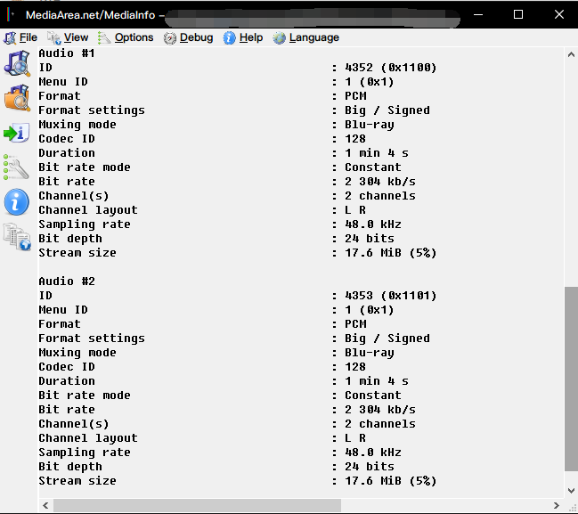Image resolution: width=578 pixels, height=514 pixels.
Task: Click the Open Folder sidebar icon
Action: coord(17,97)
